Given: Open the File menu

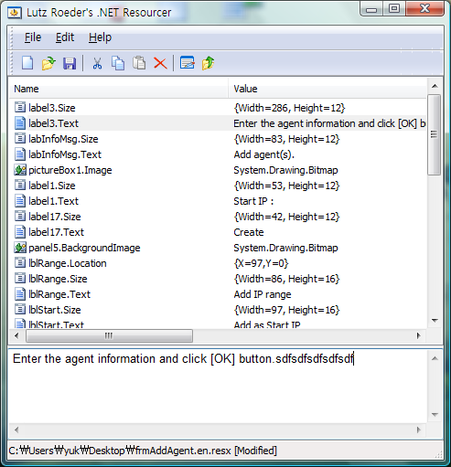Looking at the screenshot, I should point(33,37).
